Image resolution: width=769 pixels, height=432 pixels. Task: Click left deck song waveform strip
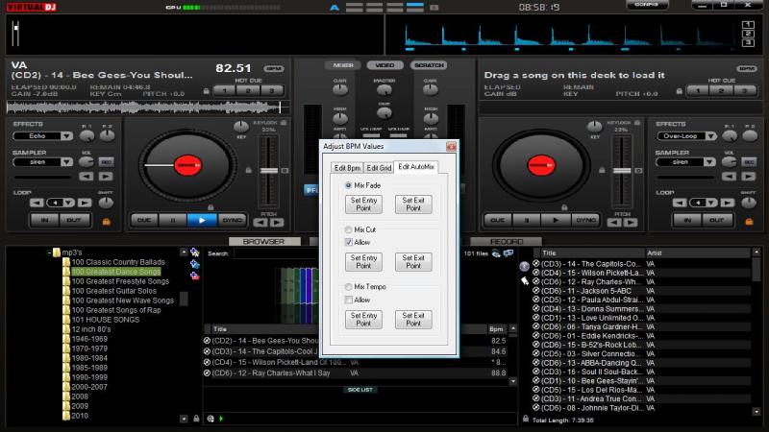[147, 107]
